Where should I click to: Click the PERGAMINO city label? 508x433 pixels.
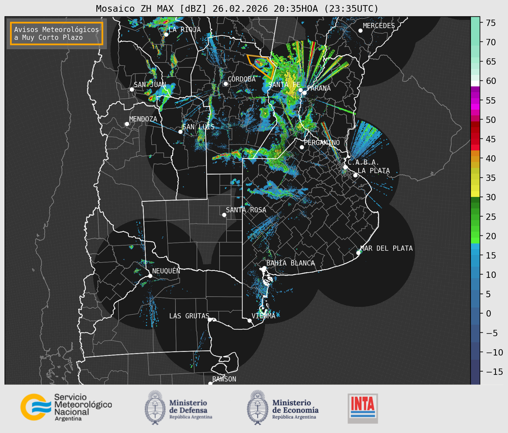(x=322, y=142)
